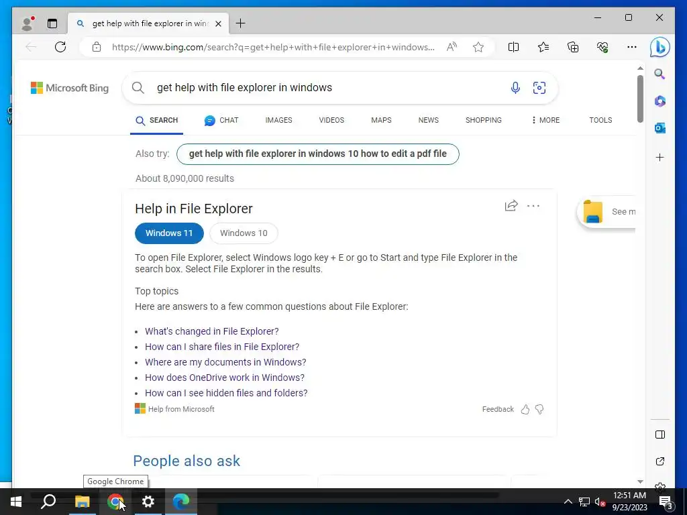The image size is (687, 515).
Task: Give thumbs down feedback
Action: (539, 410)
